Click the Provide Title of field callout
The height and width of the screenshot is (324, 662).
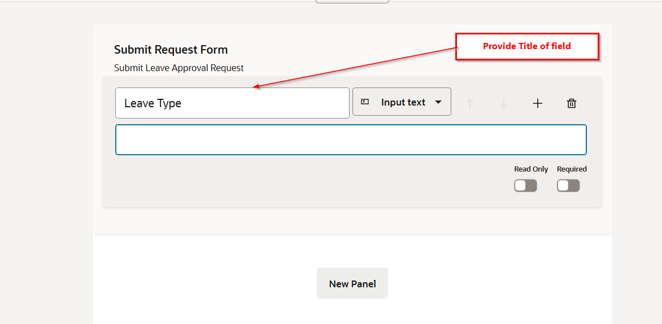(x=526, y=46)
